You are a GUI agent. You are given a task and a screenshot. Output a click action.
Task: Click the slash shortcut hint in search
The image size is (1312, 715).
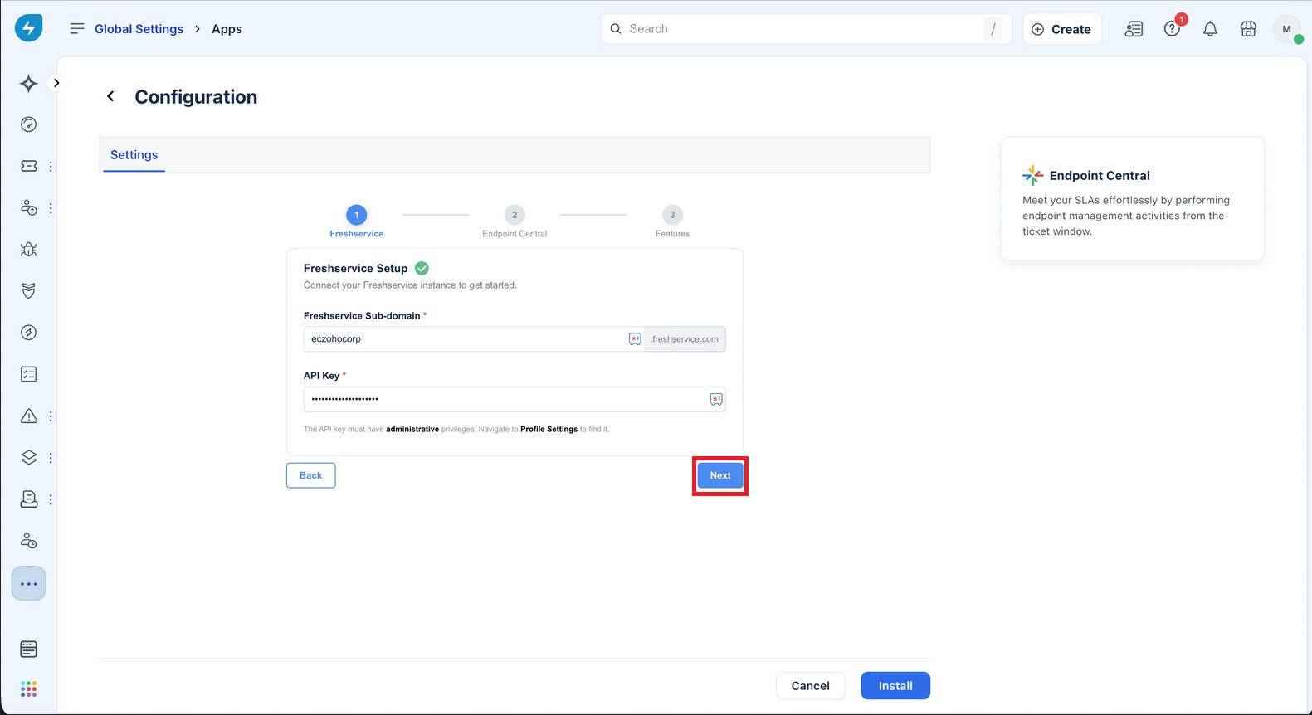coord(993,29)
